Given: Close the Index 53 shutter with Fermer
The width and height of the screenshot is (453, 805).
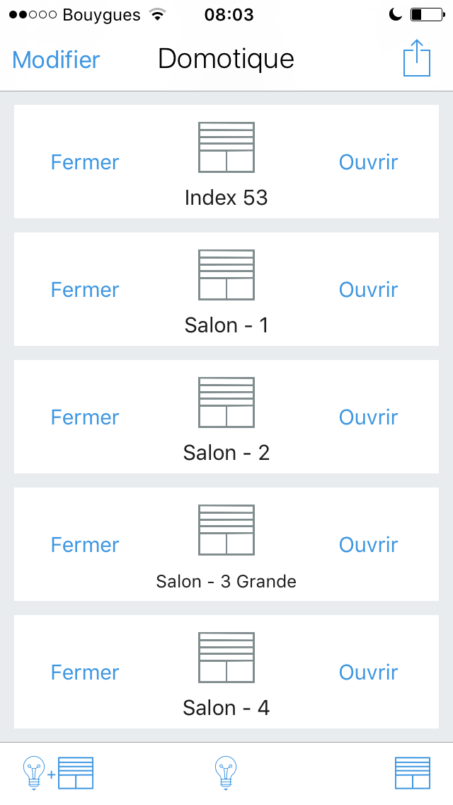Looking at the screenshot, I should pos(85,162).
